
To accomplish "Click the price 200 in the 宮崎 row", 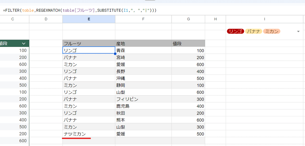I will coord(188,57).
